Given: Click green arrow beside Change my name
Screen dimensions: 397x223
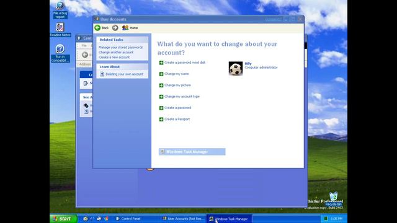Looking at the screenshot, I should (161, 74).
